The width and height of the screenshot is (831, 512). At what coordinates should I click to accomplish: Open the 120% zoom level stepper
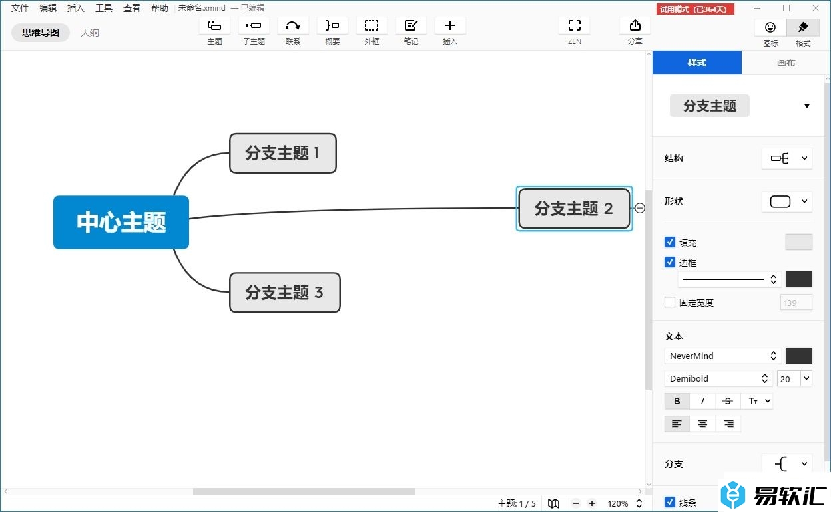click(x=639, y=503)
